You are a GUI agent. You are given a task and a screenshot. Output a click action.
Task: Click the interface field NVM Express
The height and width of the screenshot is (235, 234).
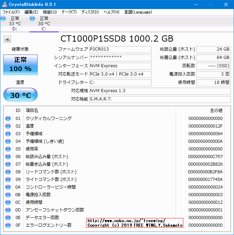[x=120, y=66]
